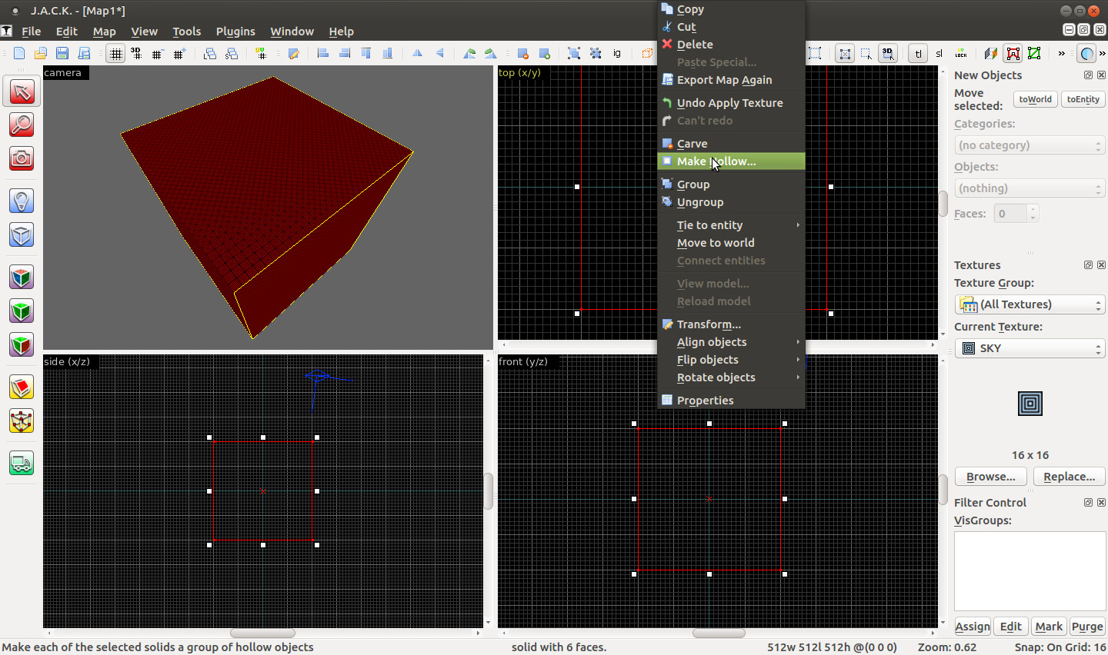Click the SKY texture preview thumbnail
Viewport: 1108px width, 655px height.
click(x=1030, y=404)
